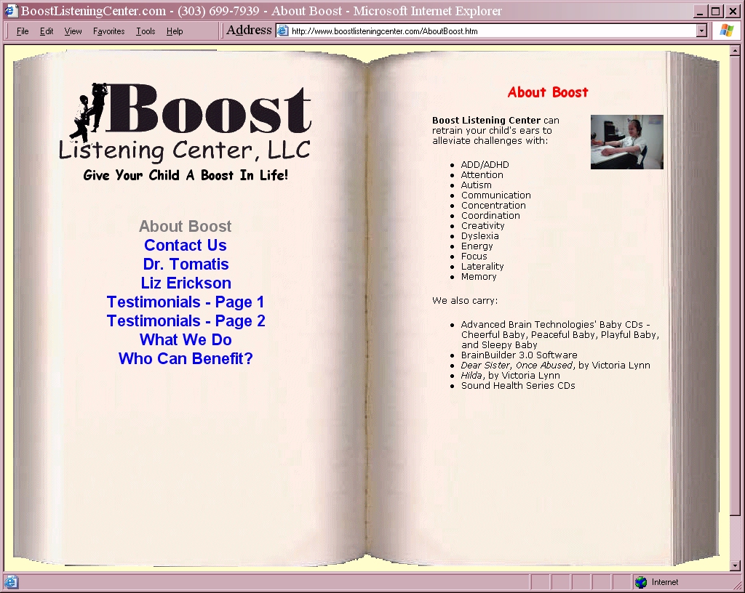
Task: Open the address bar dropdown arrow
Action: point(701,31)
